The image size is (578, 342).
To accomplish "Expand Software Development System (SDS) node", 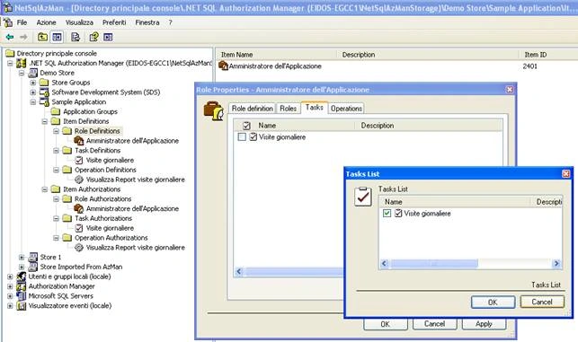I will click(x=32, y=92).
